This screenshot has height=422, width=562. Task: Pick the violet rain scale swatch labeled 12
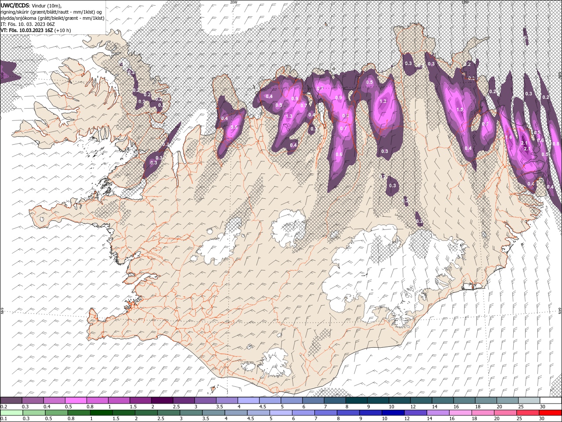(x=416, y=413)
